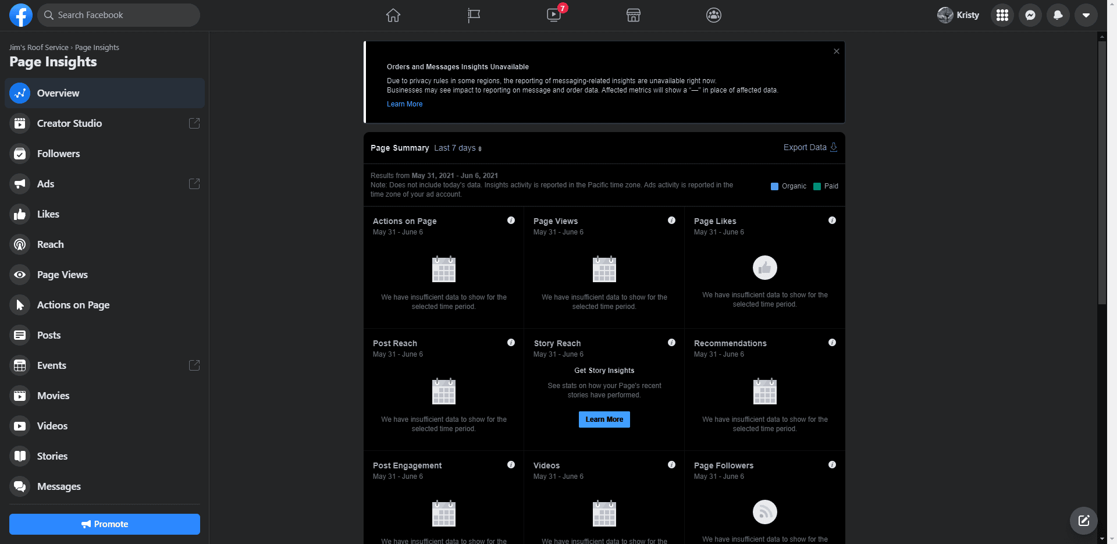Click the Organic blue legend swatch
Screen dimensions: 1117x544
pos(774,186)
